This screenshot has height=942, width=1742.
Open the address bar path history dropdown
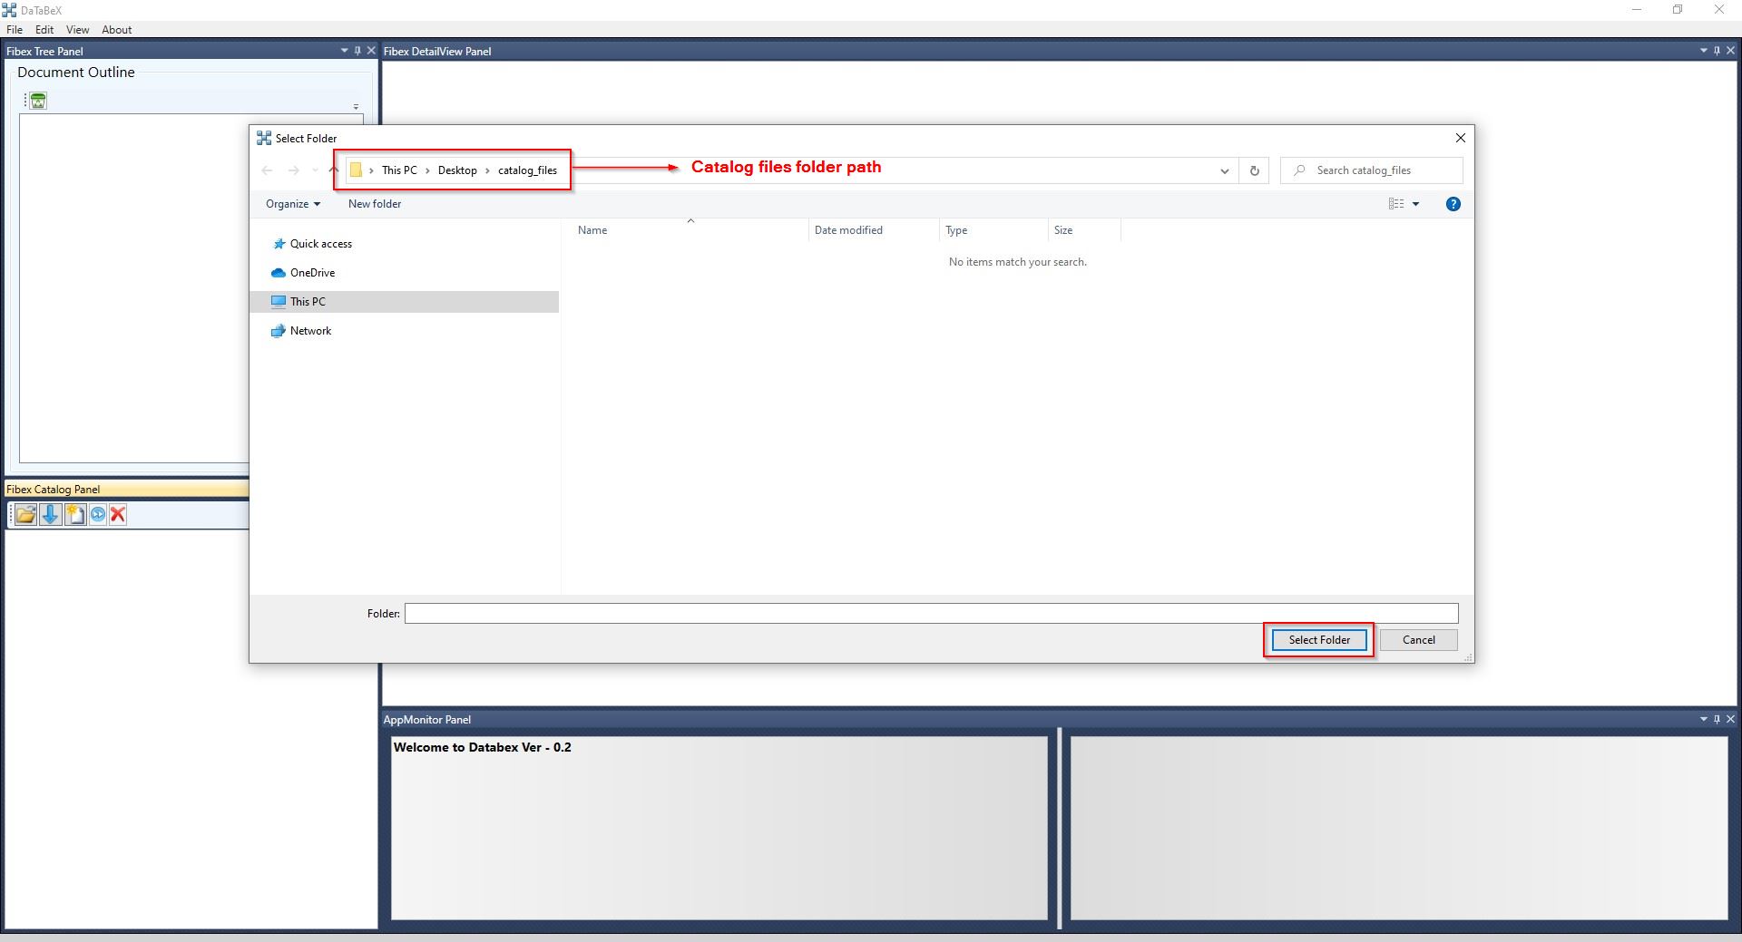click(x=1224, y=170)
